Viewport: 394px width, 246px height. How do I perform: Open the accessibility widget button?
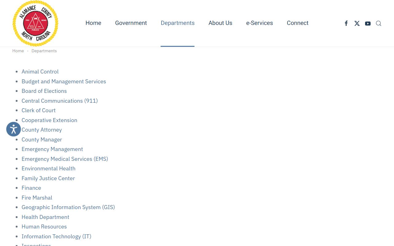[14, 129]
